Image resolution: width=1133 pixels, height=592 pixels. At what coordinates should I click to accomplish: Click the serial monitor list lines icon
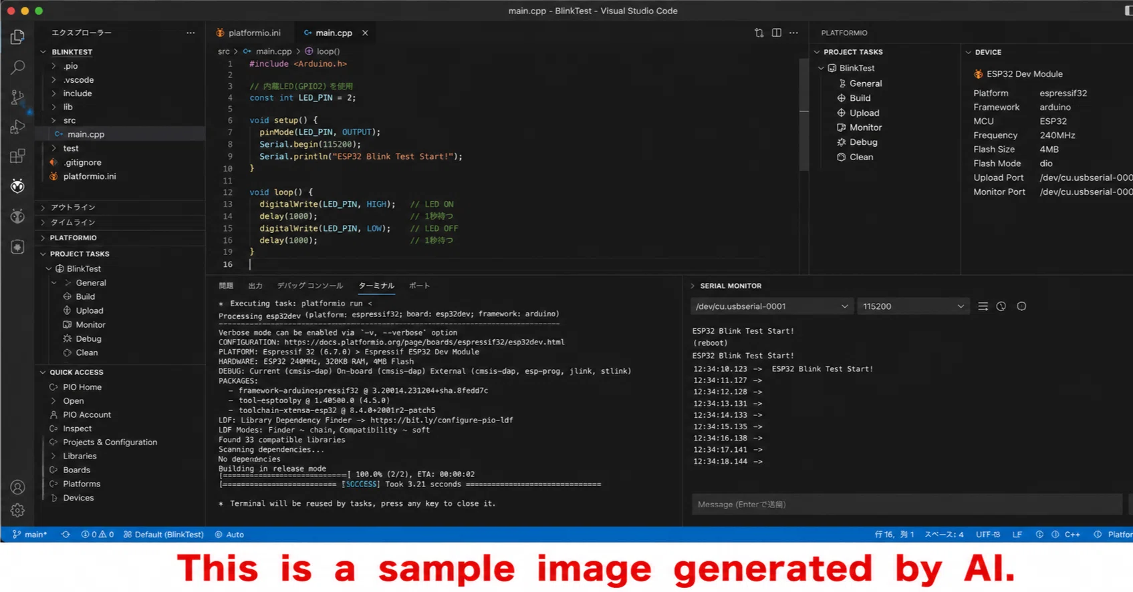click(x=983, y=306)
